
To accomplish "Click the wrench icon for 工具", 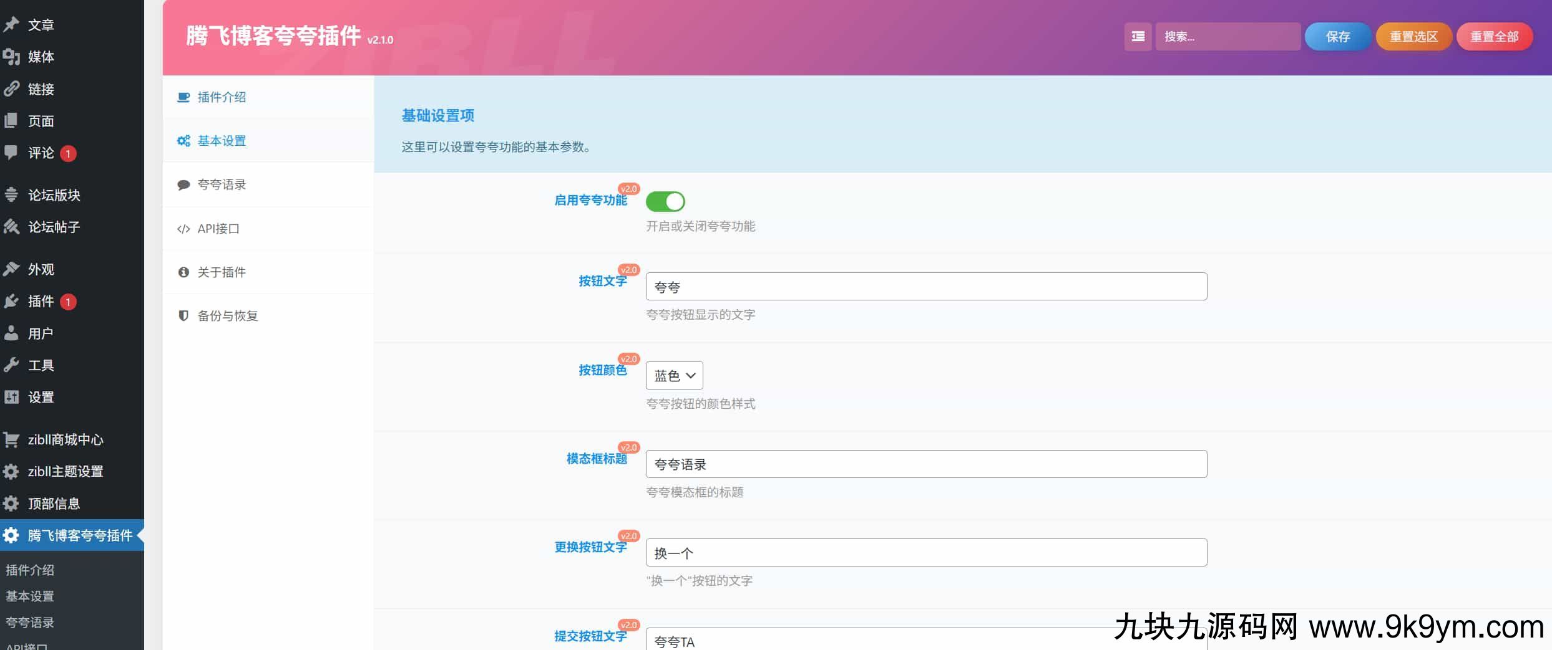I will click(11, 365).
